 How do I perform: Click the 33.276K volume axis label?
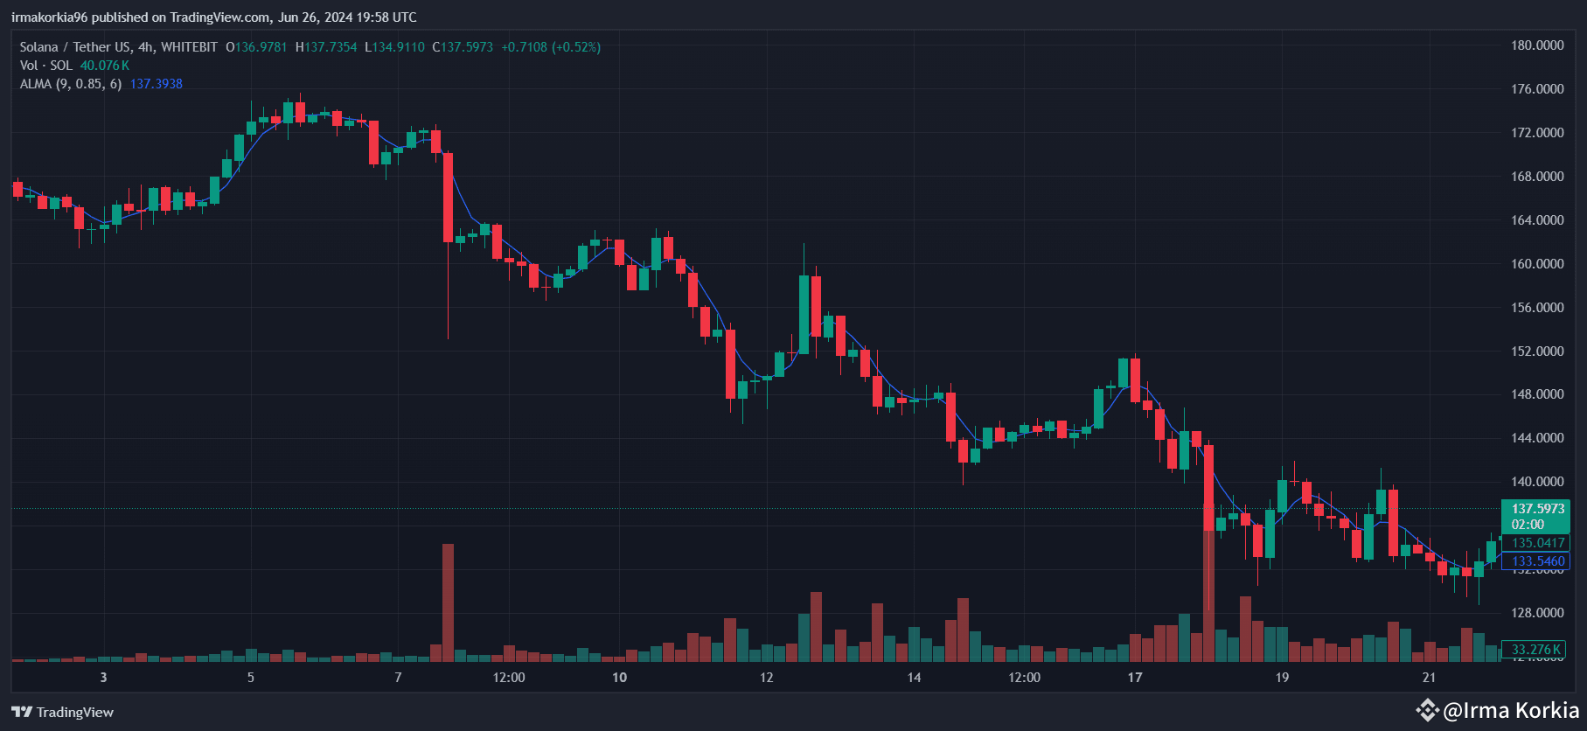1535,650
